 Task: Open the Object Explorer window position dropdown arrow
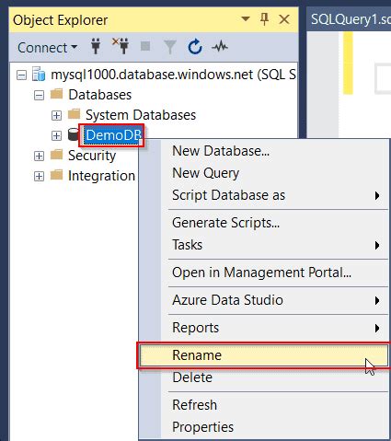246,19
